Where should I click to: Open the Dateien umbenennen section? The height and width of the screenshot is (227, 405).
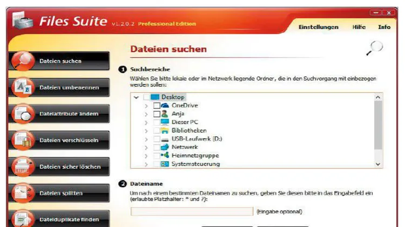(x=59, y=87)
